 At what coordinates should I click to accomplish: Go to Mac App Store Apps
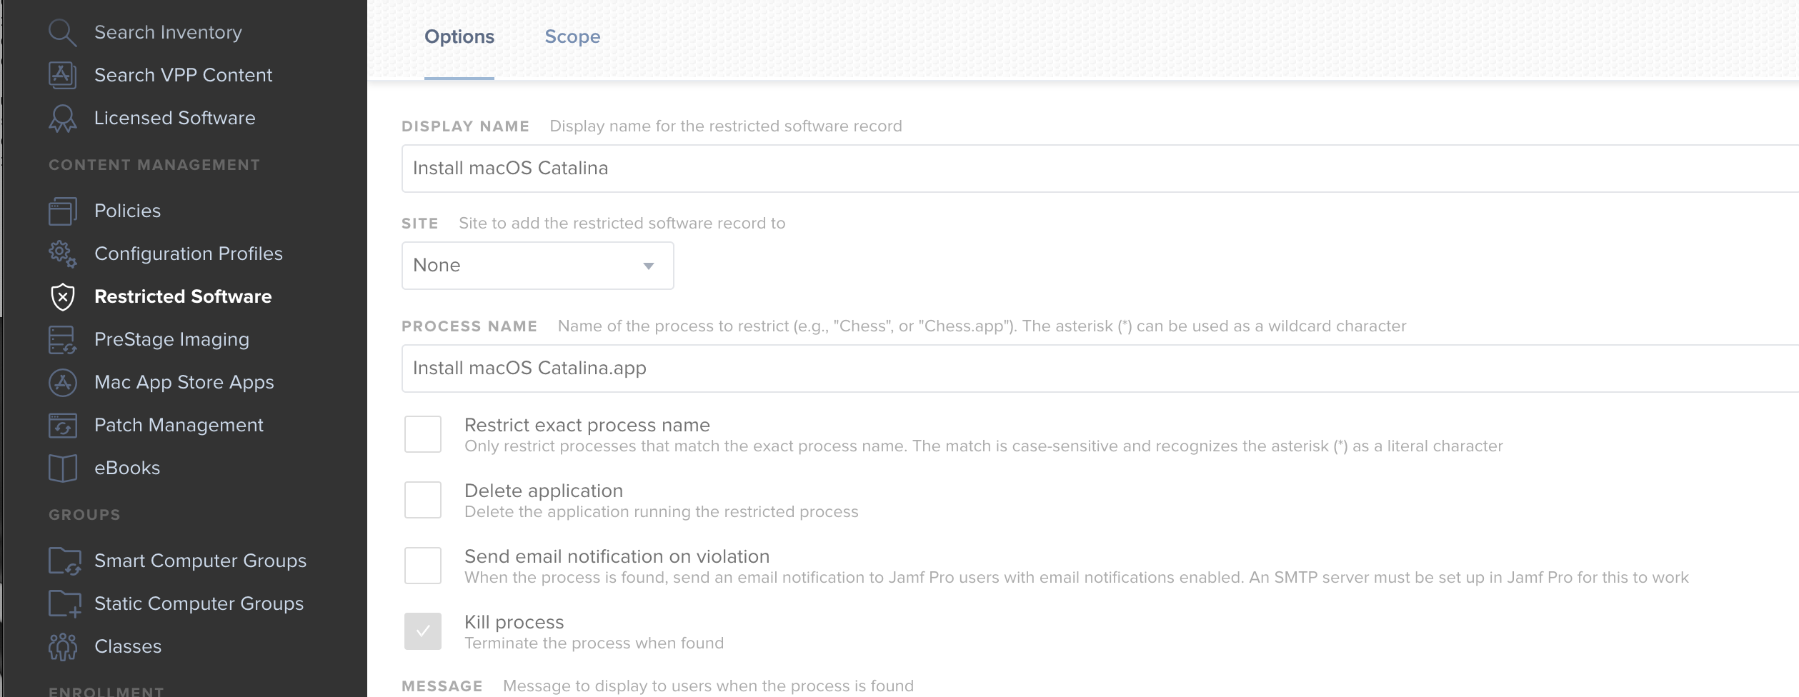(184, 383)
